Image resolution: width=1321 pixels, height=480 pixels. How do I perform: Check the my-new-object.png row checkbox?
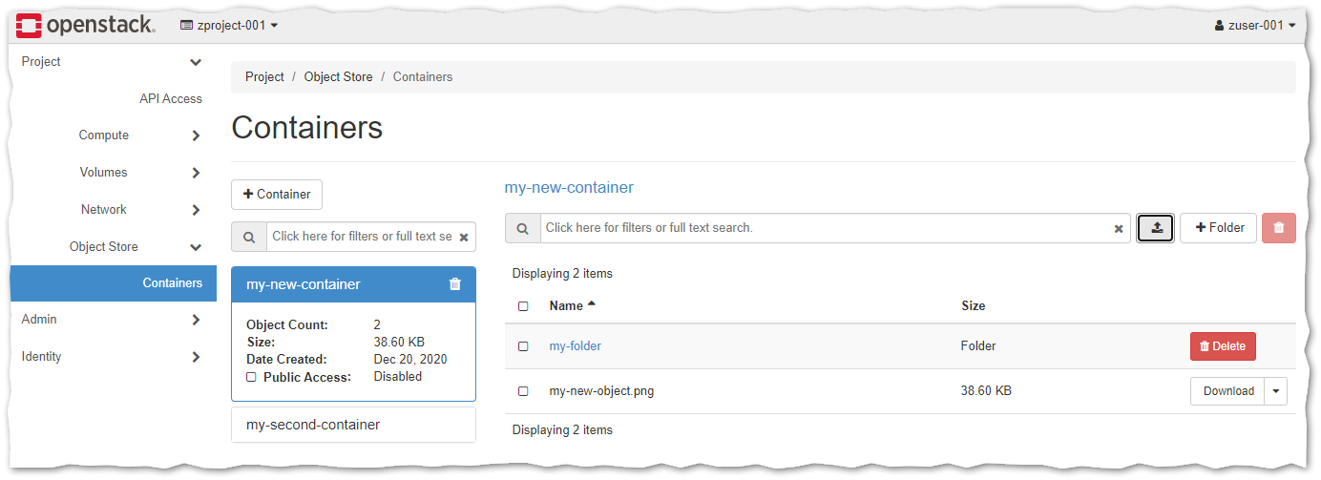tap(523, 391)
